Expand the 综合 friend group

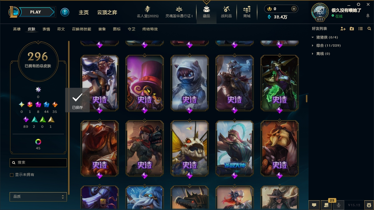[x=313, y=45]
